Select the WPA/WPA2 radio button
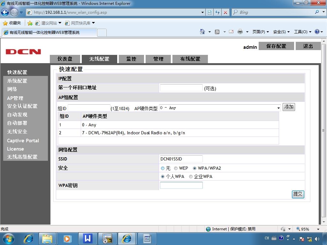Screen dimensions: 327x245 (x=194, y=168)
